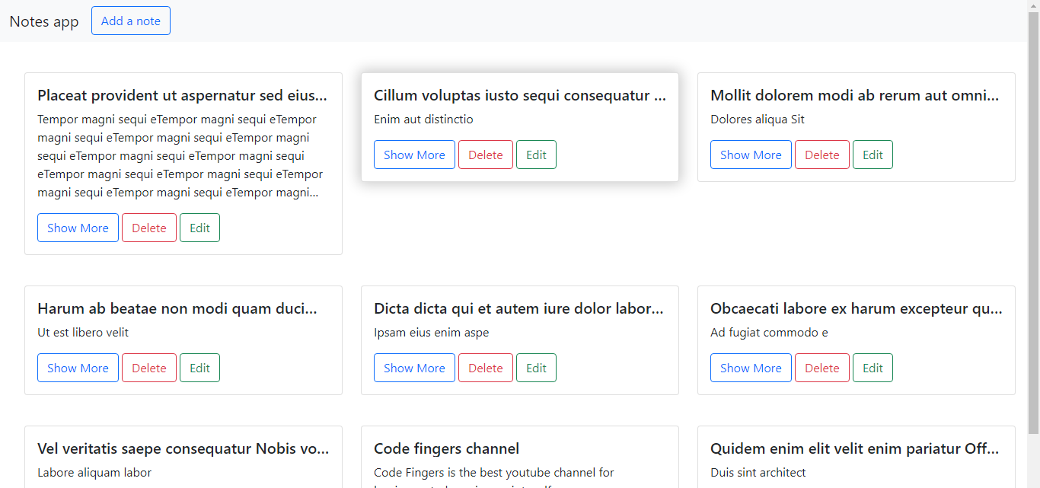Show more of the Placeat provident note
The image size is (1040, 488).
click(x=78, y=228)
